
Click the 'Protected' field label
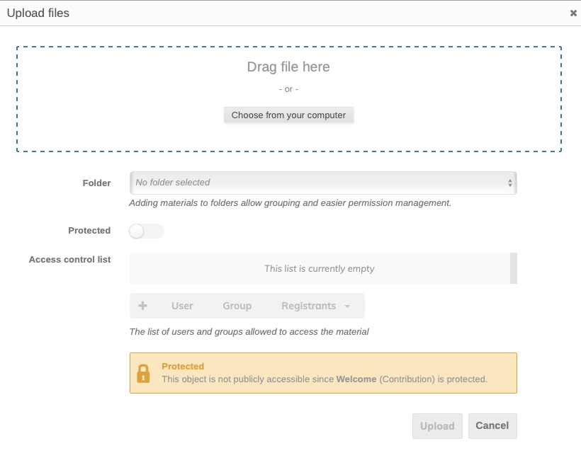tap(89, 231)
